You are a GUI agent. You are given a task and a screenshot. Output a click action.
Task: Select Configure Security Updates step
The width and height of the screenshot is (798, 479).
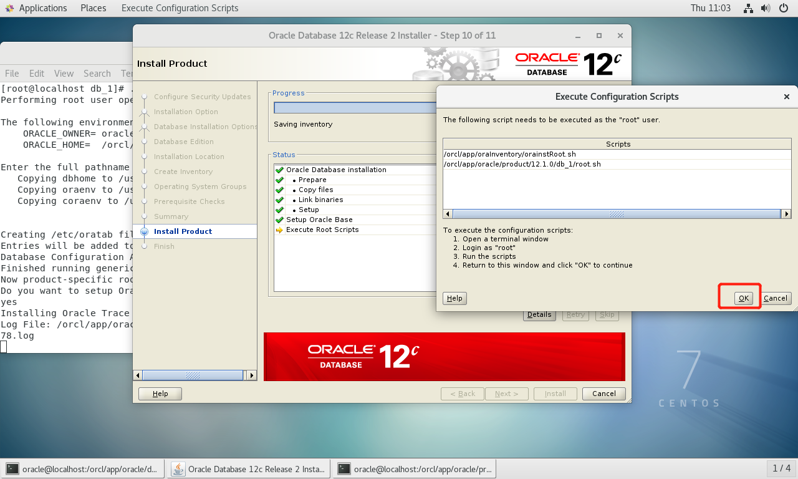202,97
